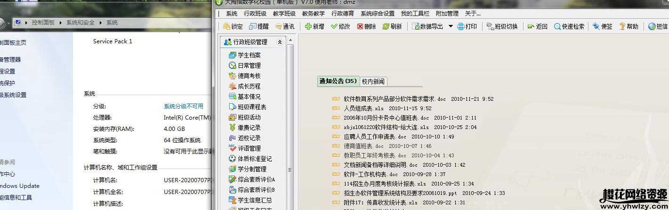Open 快速检索 quick search
669x210 pixels.
(x=569, y=26)
